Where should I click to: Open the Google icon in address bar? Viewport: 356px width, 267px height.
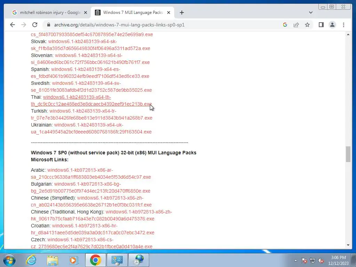tap(285, 25)
